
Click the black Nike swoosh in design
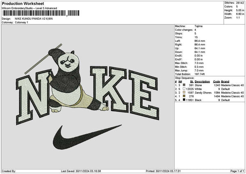[87, 137]
